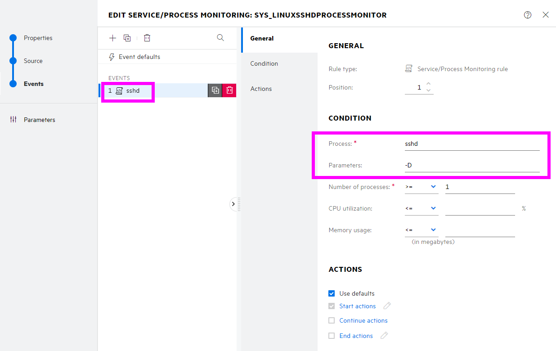The height and width of the screenshot is (351, 556).
Task: Open the help question mark icon
Action: point(527,15)
